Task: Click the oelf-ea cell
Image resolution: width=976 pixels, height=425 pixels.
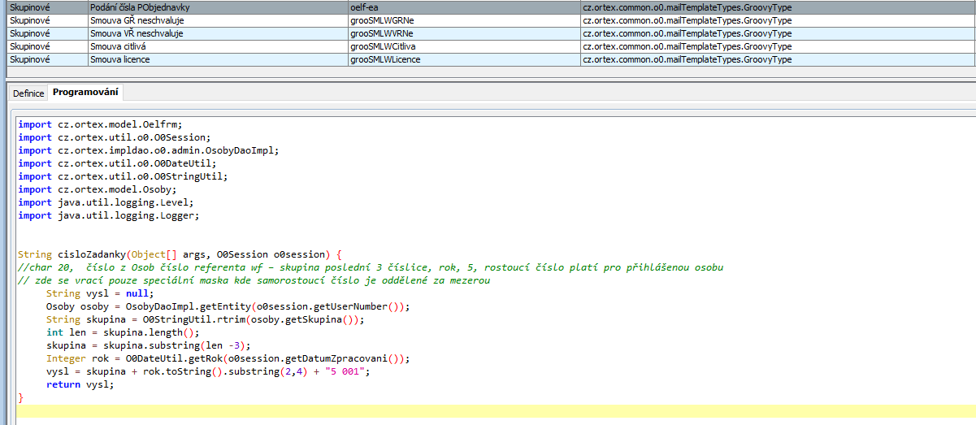Action: [364, 7]
